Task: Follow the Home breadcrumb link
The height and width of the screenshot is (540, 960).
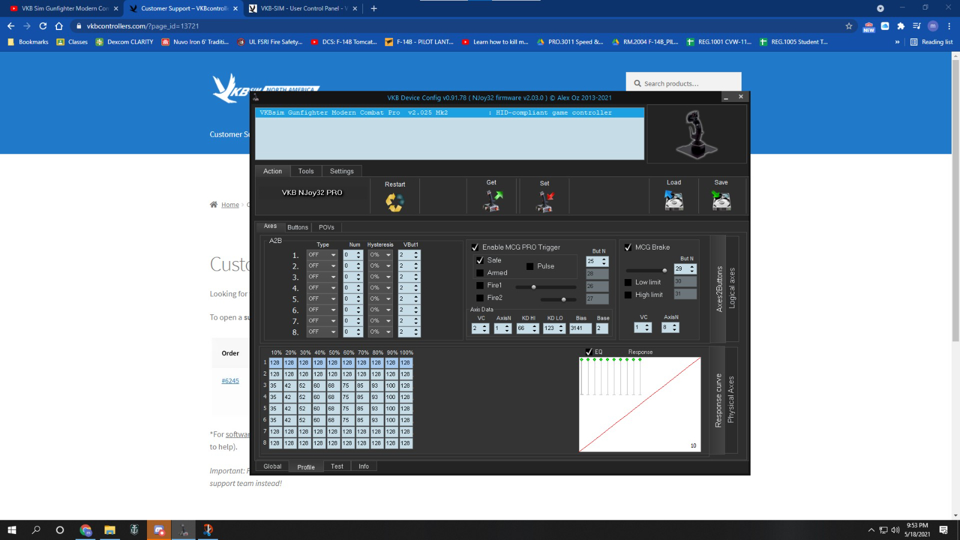Action: [x=230, y=205]
